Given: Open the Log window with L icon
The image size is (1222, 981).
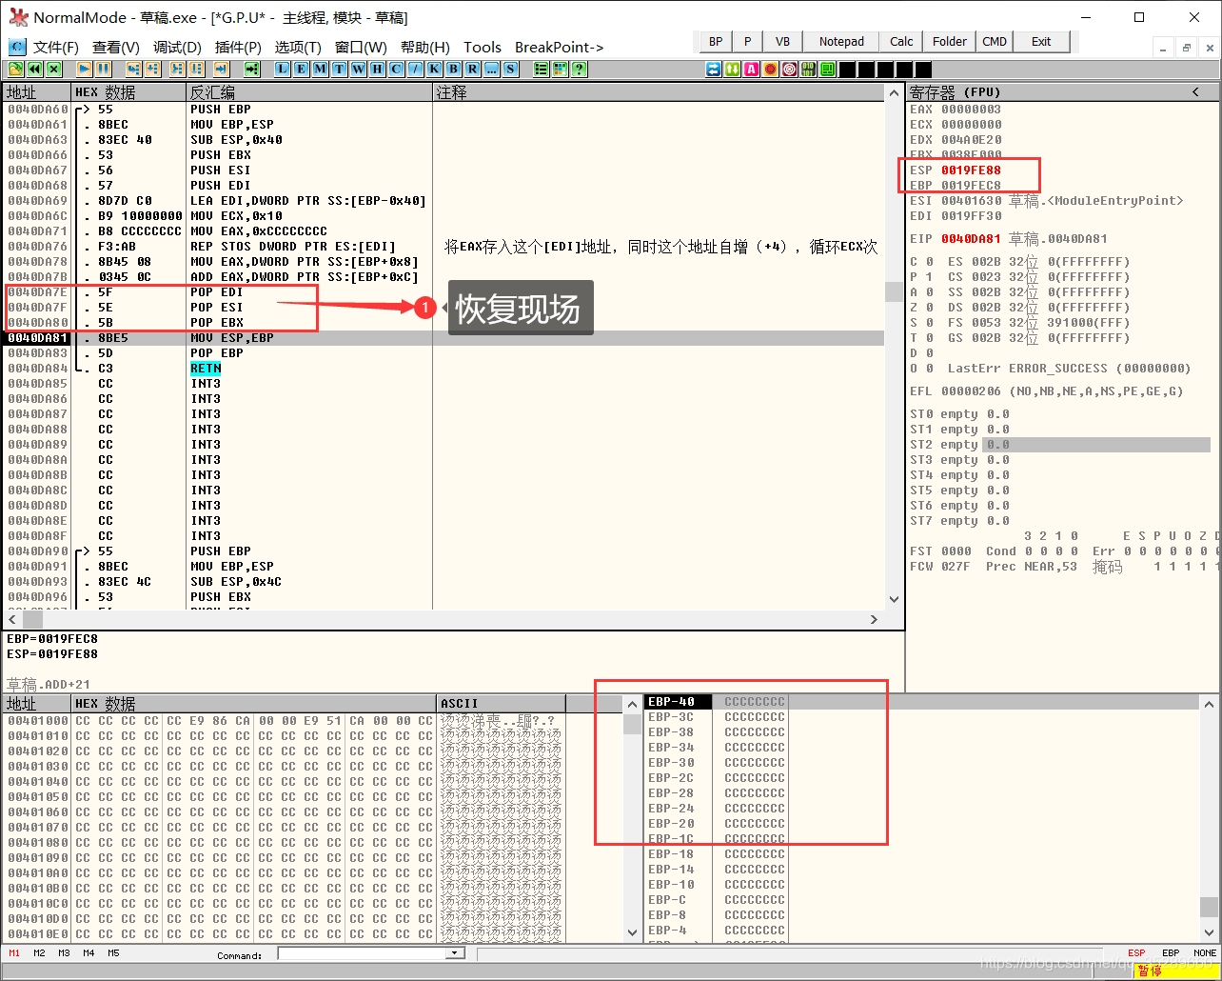Looking at the screenshot, I should 282,69.
